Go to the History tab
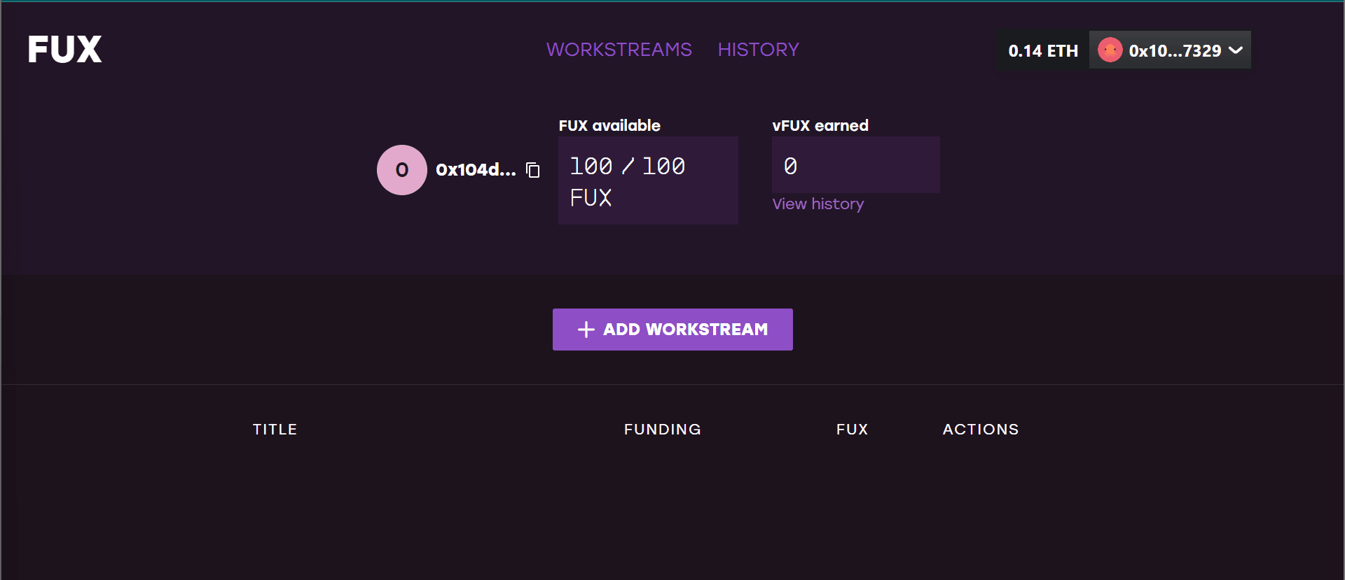1345x580 pixels. tap(758, 50)
